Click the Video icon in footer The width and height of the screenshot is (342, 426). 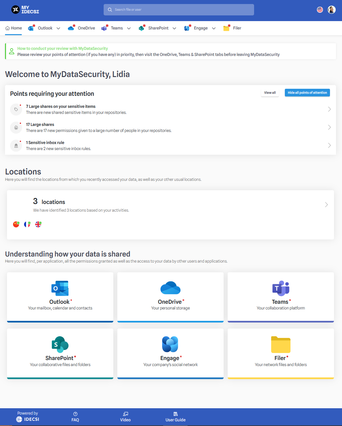[x=125, y=414]
